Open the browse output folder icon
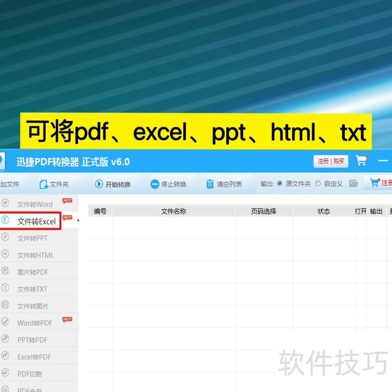 click(353, 183)
